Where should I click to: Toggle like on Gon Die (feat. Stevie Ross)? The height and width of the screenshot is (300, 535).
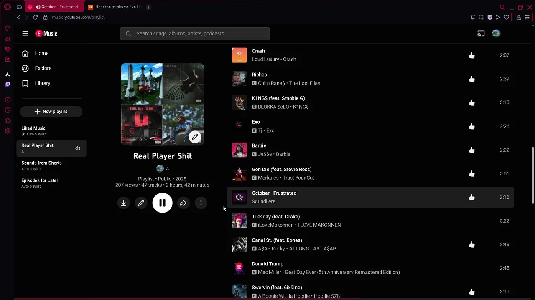471,173
